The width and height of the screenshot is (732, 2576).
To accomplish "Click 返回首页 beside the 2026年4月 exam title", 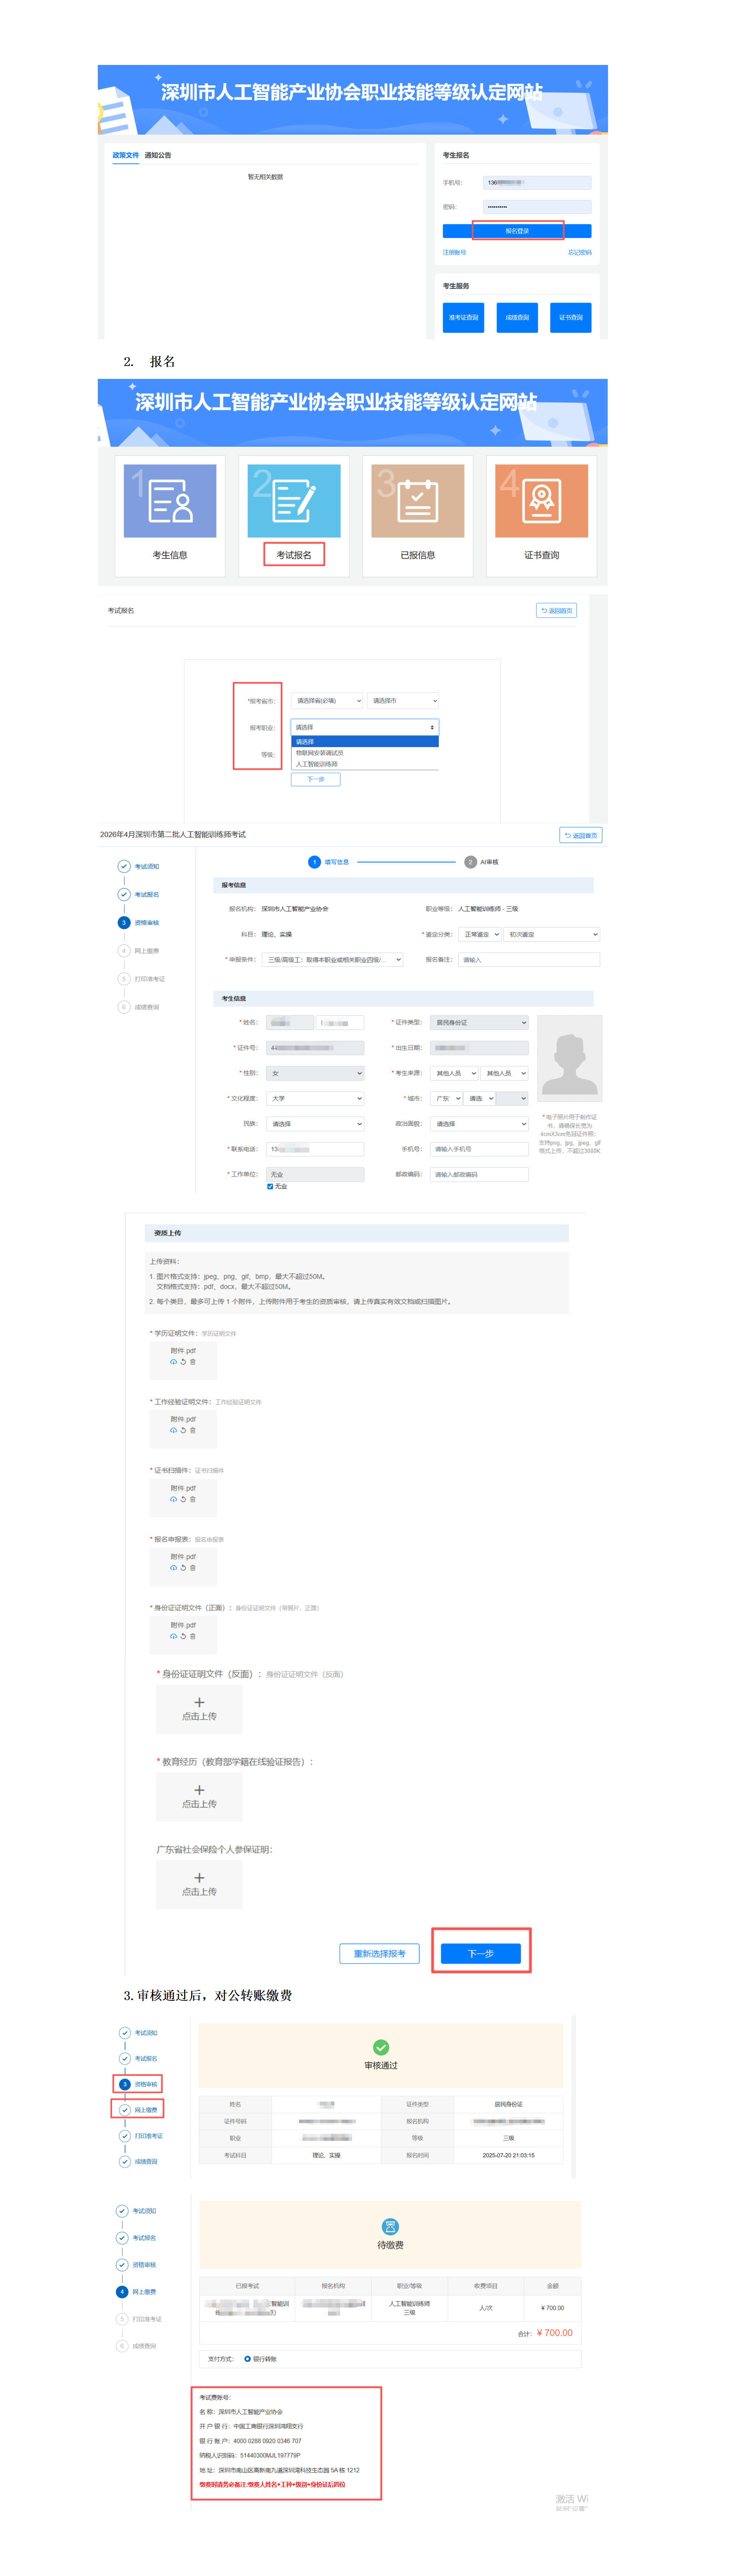I will 581,835.
